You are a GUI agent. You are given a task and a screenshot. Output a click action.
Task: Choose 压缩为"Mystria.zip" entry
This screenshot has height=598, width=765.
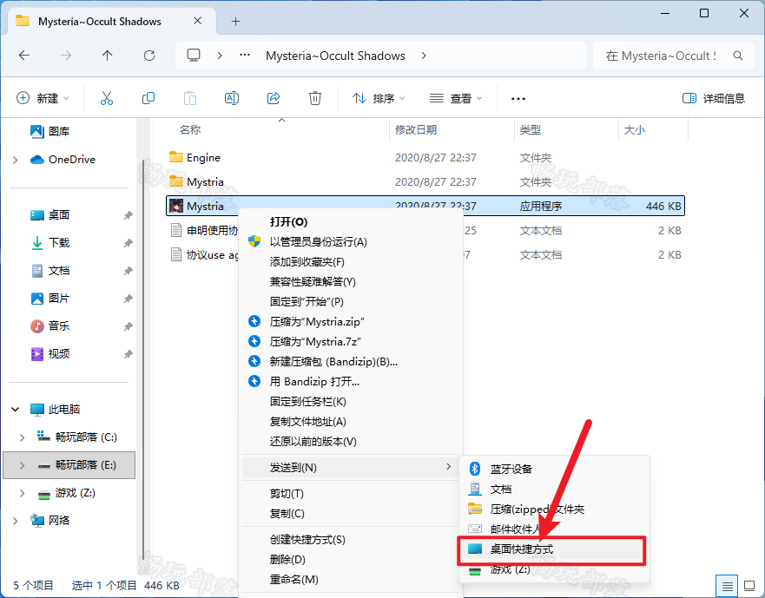click(x=350, y=322)
